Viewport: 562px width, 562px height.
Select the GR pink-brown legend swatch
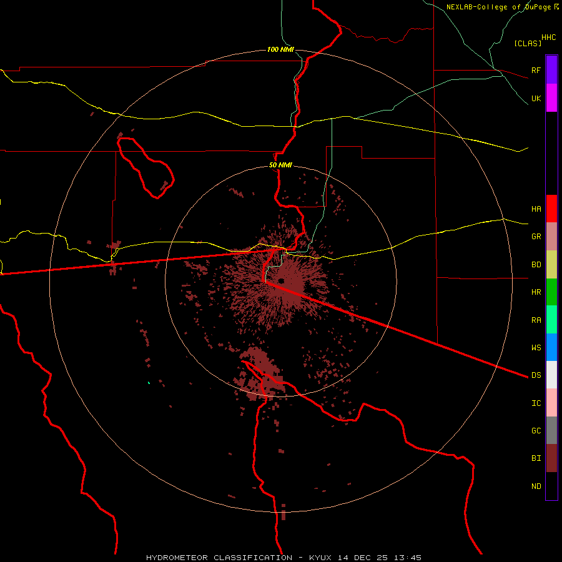pyautogui.click(x=551, y=237)
